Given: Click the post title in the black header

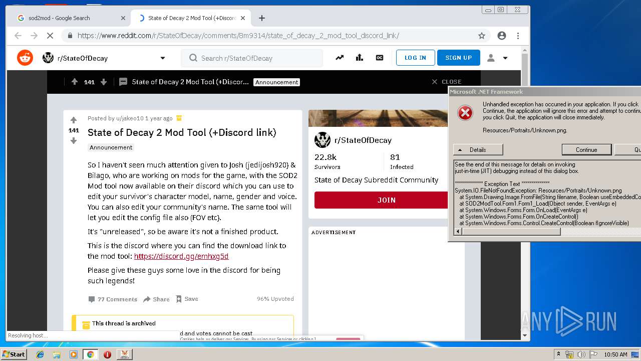Looking at the screenshot, I should click(x=190, y=82).
